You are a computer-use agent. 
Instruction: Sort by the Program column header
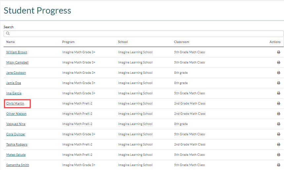[x=68, y=42]
